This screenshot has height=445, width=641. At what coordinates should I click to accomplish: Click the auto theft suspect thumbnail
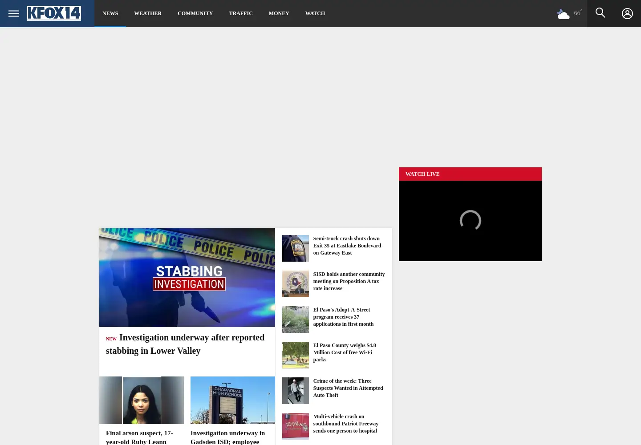point(296,391)
